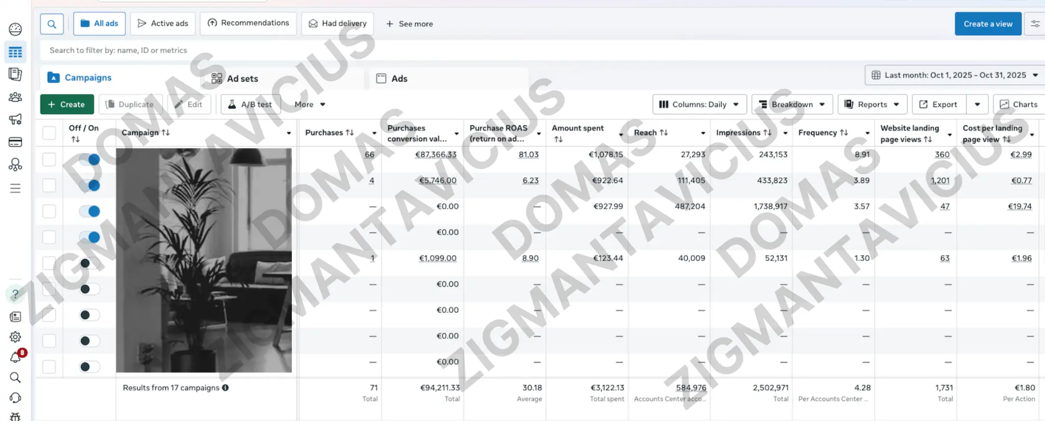
Task: Click the search magnifier button beside All ads
Action: pyautogui.click(x=52, y=24)
